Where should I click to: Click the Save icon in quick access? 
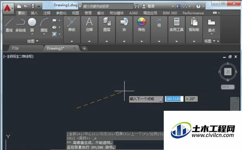tap(33, 6)
